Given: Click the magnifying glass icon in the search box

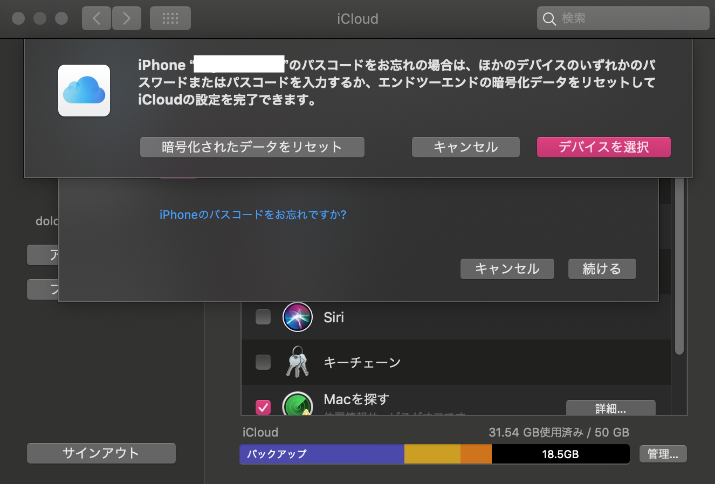Looking at the screenshot, I should point(549,19).
